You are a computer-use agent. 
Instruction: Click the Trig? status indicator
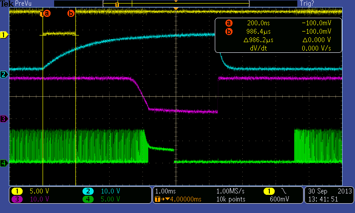(307, 4)
